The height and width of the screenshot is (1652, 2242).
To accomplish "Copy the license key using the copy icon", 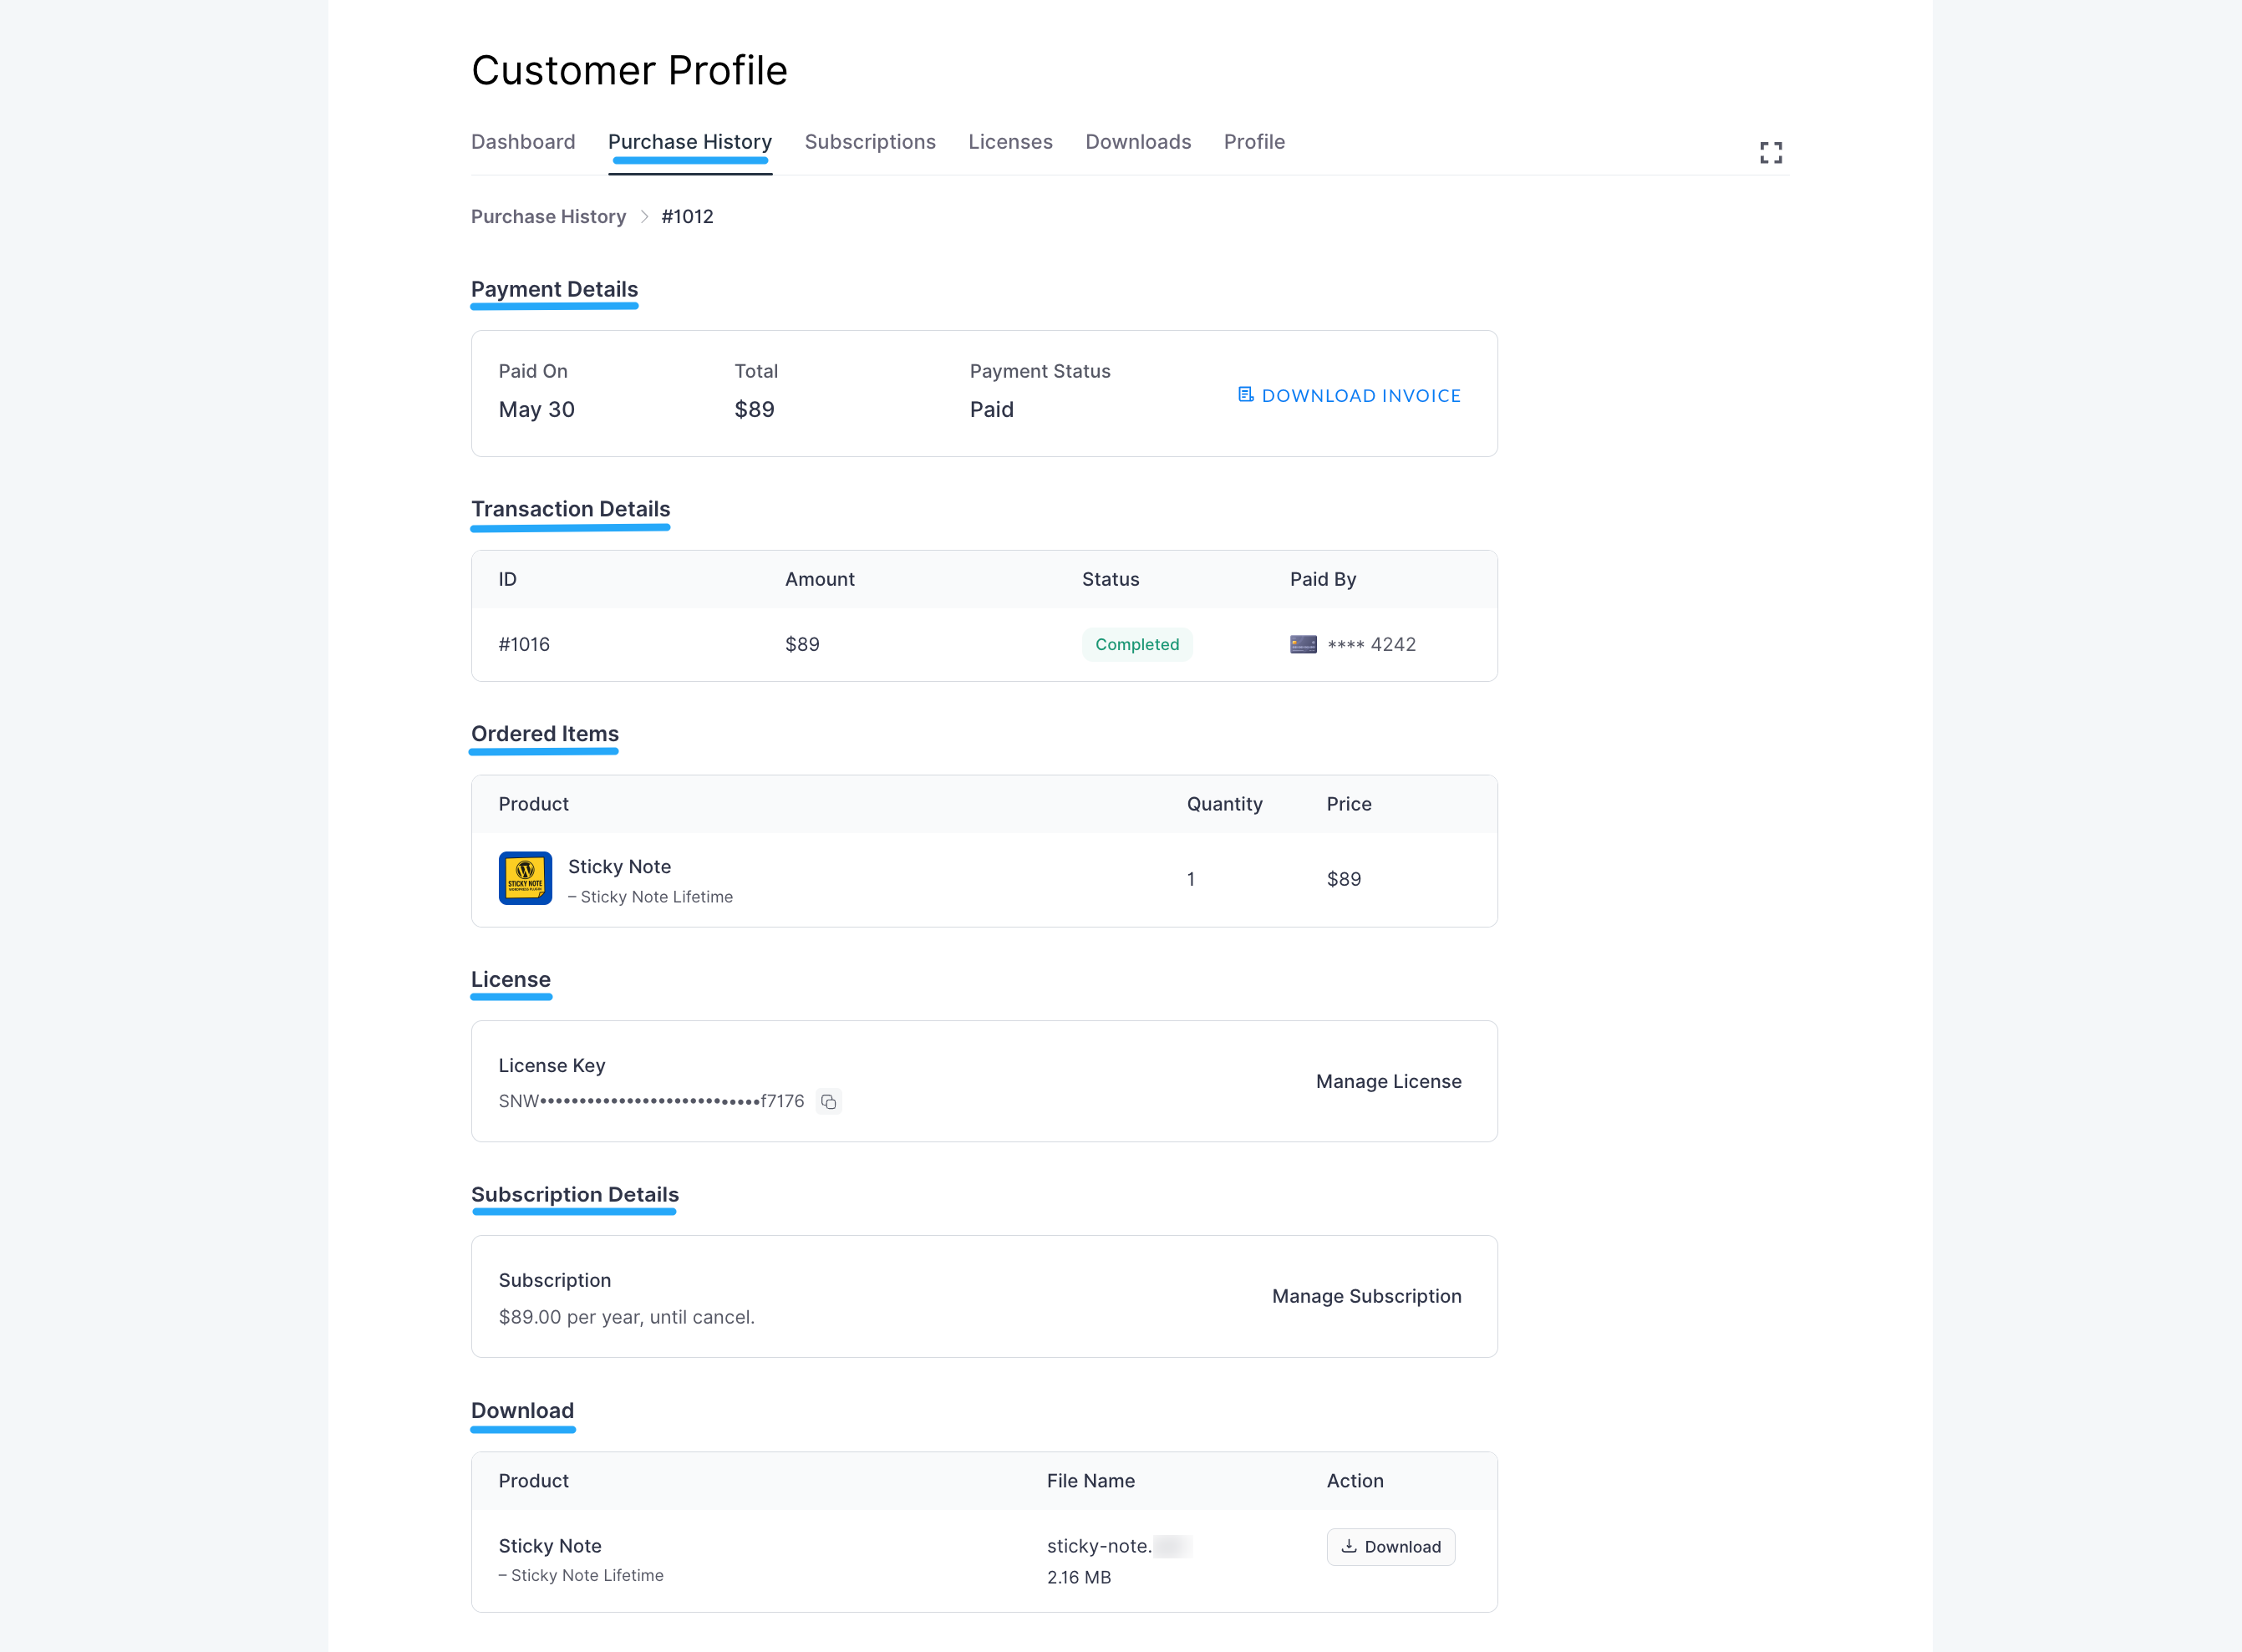I will pyautogui.click(x=828, y=1101).
